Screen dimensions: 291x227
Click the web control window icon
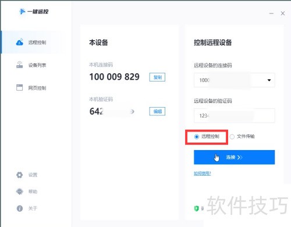coord(19,87)
